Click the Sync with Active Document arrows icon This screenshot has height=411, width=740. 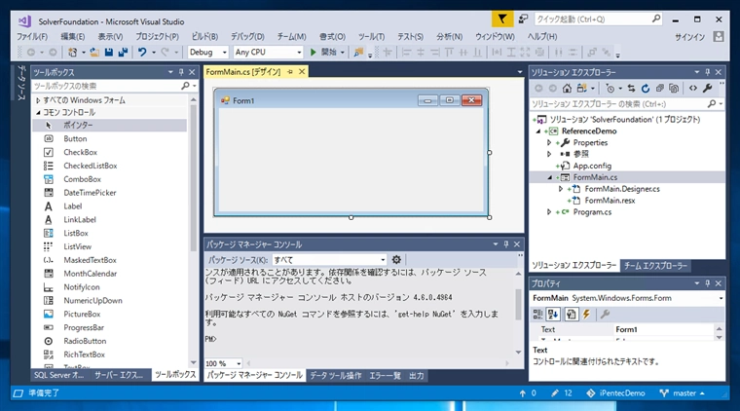point(631,89)
